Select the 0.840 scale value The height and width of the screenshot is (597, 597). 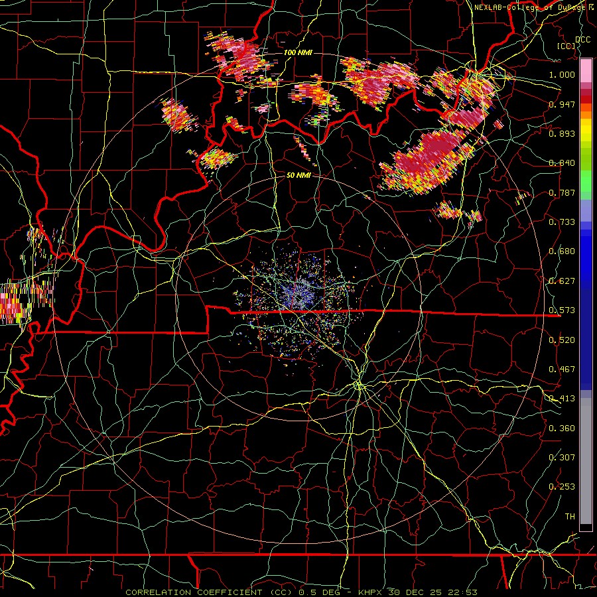(562, 163)
